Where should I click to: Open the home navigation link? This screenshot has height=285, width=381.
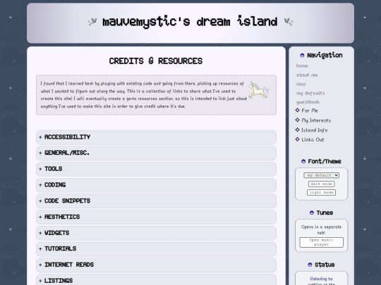pos(302,66)
